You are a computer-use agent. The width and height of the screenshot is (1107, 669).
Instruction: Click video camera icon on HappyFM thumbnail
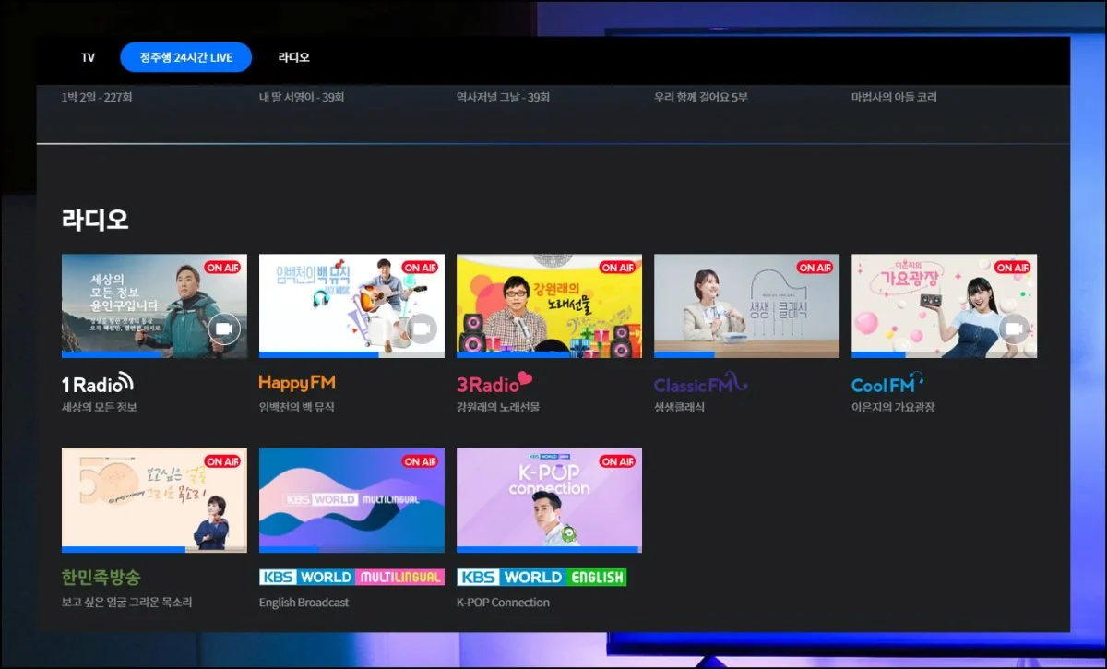click(x=422, y=329)
